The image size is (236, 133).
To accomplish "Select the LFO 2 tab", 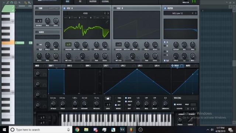I will [x=123, y=66].
